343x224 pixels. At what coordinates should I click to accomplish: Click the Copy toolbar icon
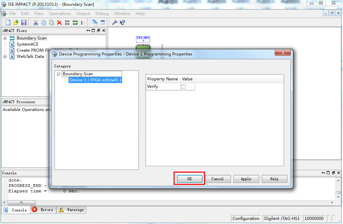point(44,22)
